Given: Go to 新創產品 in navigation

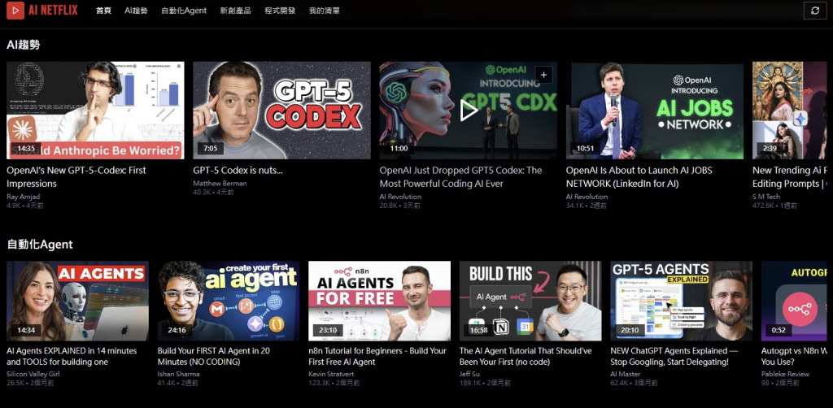Looking at the screenshot, I should point(235,11).
